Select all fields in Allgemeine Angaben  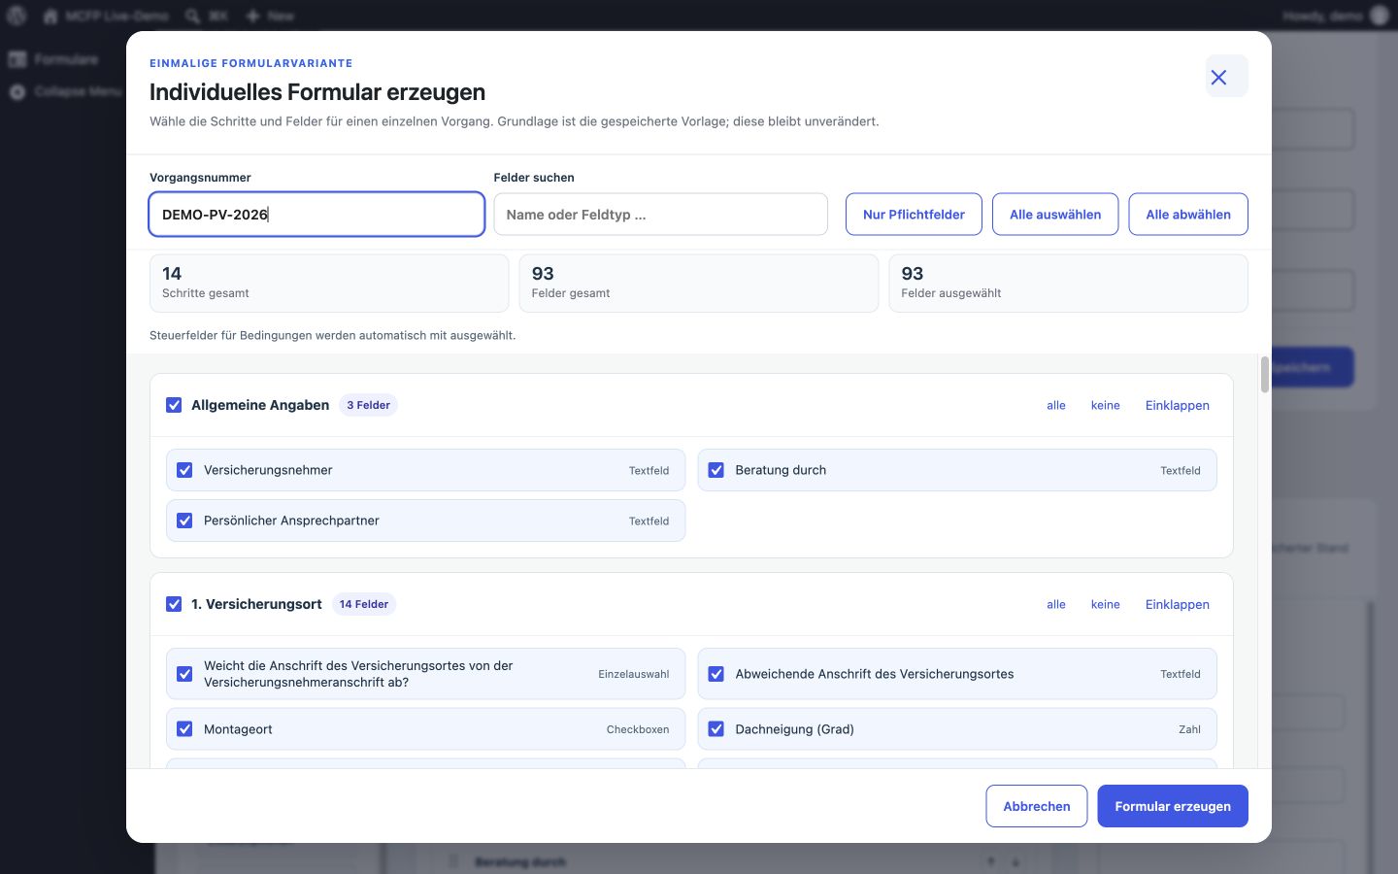click(1056, 405)
